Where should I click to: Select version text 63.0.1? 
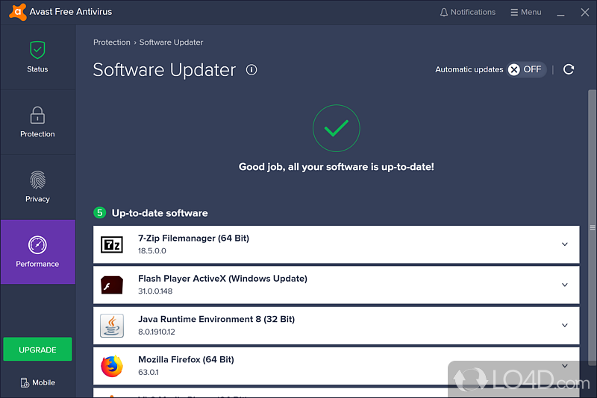pos(149,372)
